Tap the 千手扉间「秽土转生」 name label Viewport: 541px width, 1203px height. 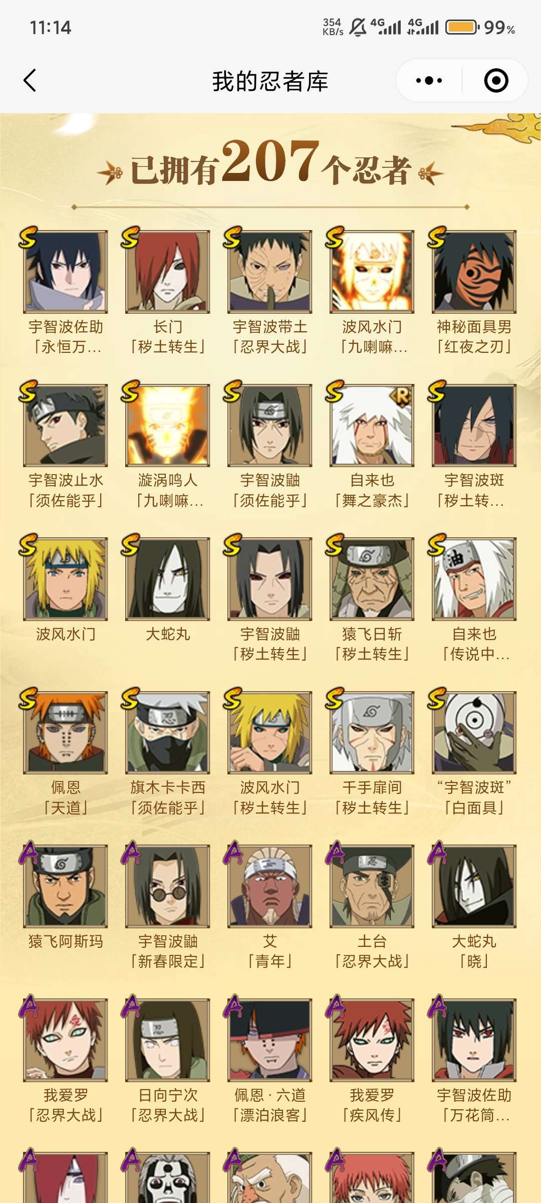(372, 797)
